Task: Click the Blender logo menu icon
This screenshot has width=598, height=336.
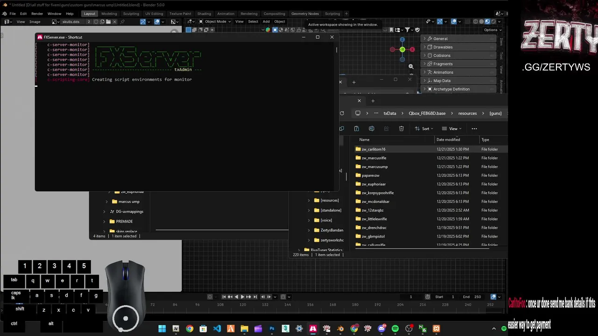Action: (x=5, y=14)
